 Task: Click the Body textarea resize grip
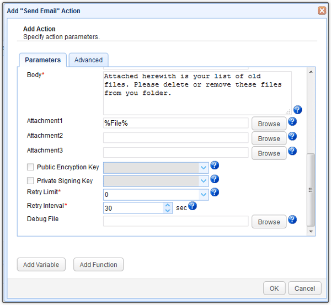(x=288, y=111)
